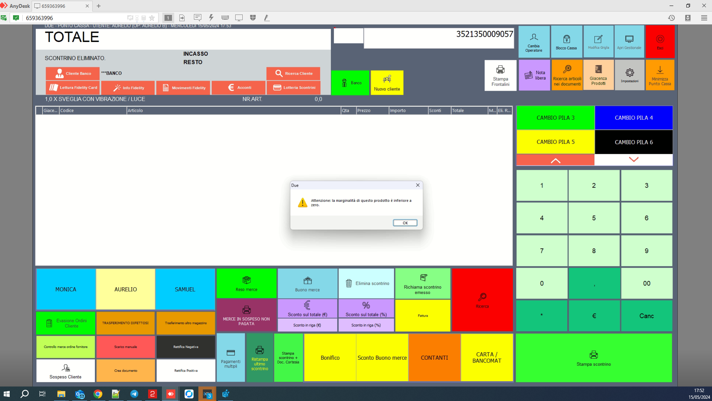Click the Nuovo cliente icon

tap(387, 79)
